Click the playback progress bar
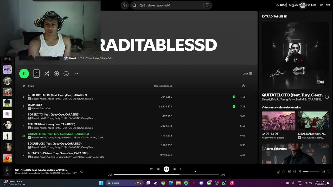Screen dimensions: 333x187 [166, 175]
